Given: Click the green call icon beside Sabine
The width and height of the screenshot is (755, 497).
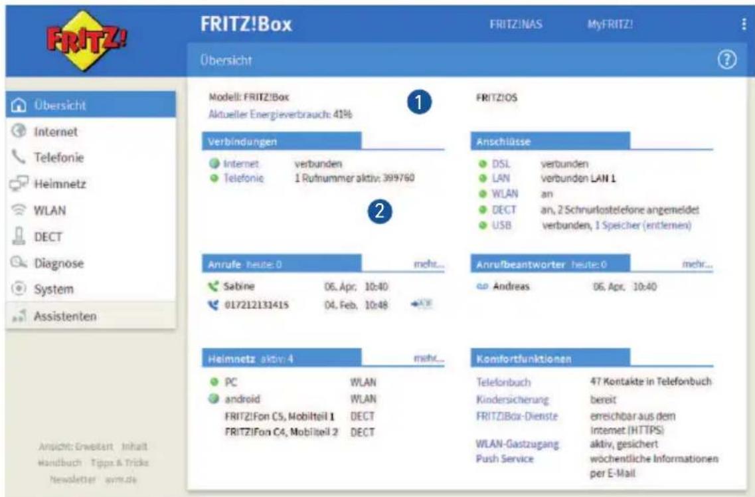Looking at the screenshot, I should pyautogui.click(x=213, y=286).
